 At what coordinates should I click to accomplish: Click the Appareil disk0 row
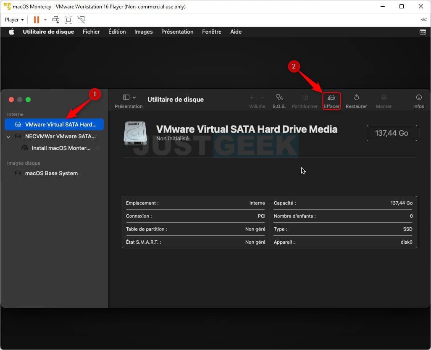pos(343,242)
